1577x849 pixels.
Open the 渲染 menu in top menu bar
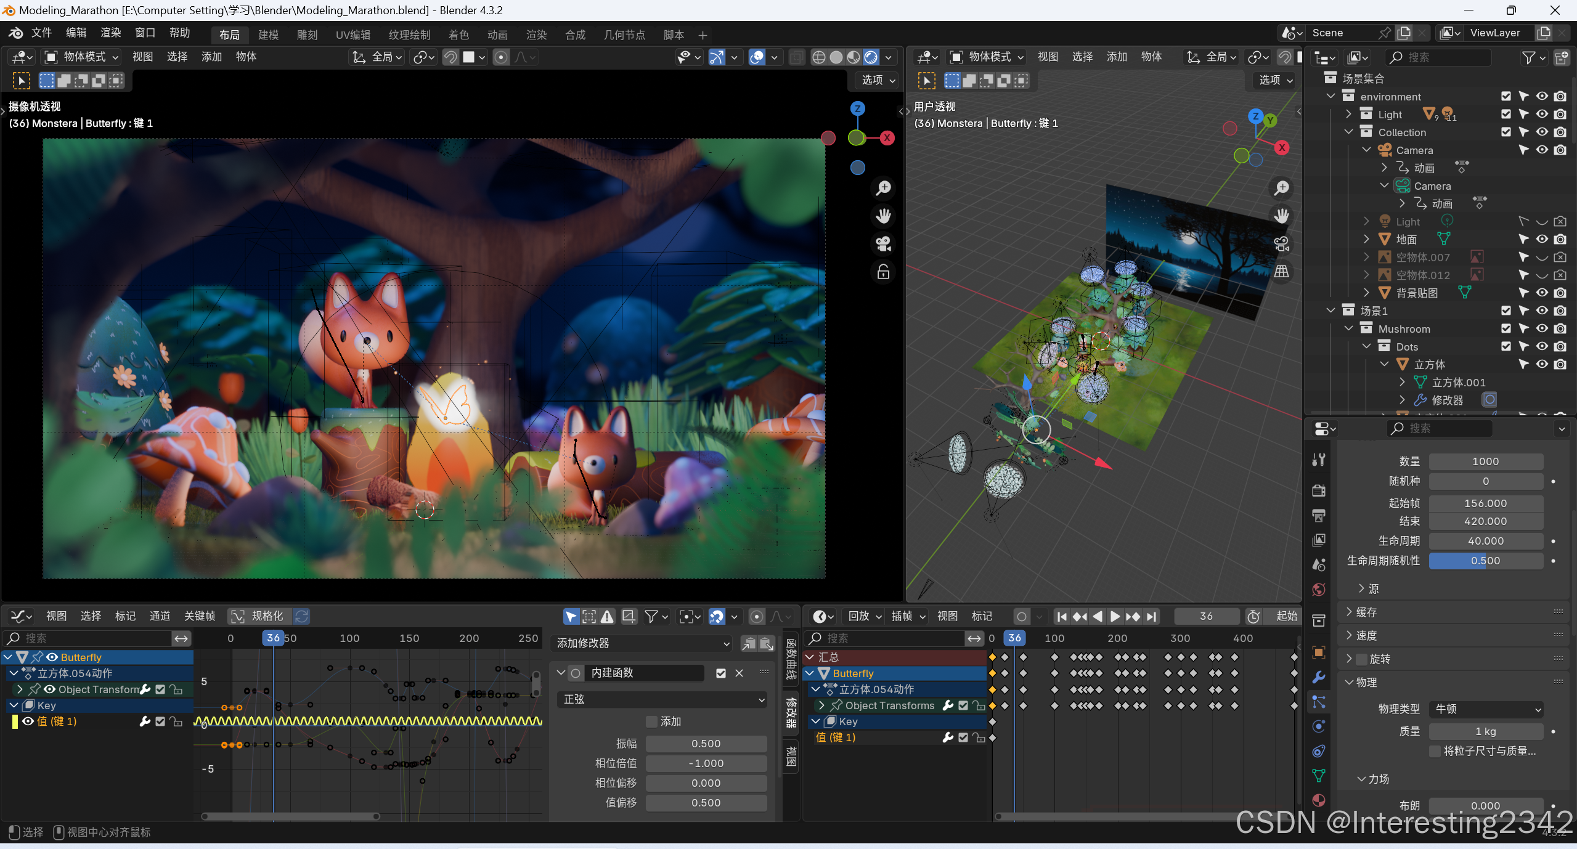pyautogui.click(x=110, y=33)
